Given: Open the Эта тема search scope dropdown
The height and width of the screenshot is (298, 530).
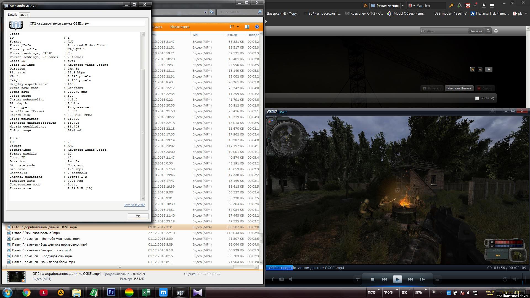Looking at the screenshot, I should (476, 31).
